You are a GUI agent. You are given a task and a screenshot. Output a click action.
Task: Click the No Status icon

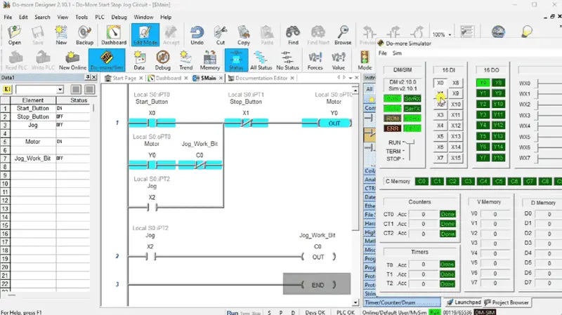tap(287, 60)
